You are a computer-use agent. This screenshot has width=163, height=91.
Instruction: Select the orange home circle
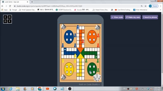[92, 37]
